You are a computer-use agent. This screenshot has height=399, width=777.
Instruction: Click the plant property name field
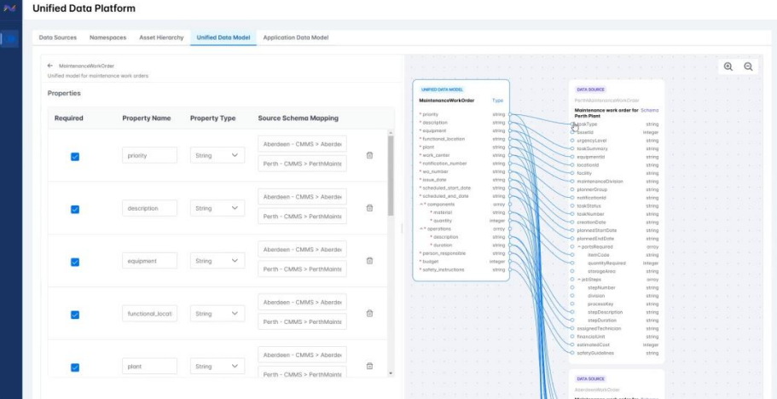coord(149,367)
